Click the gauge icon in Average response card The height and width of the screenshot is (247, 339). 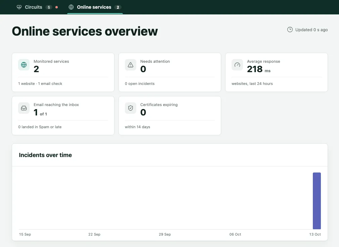[237, 65]
